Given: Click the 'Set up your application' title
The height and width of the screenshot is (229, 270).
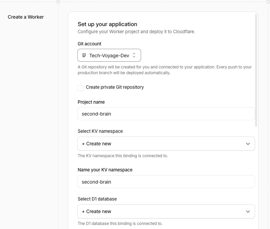Looking at the screenshot, I should pos(107,24).
